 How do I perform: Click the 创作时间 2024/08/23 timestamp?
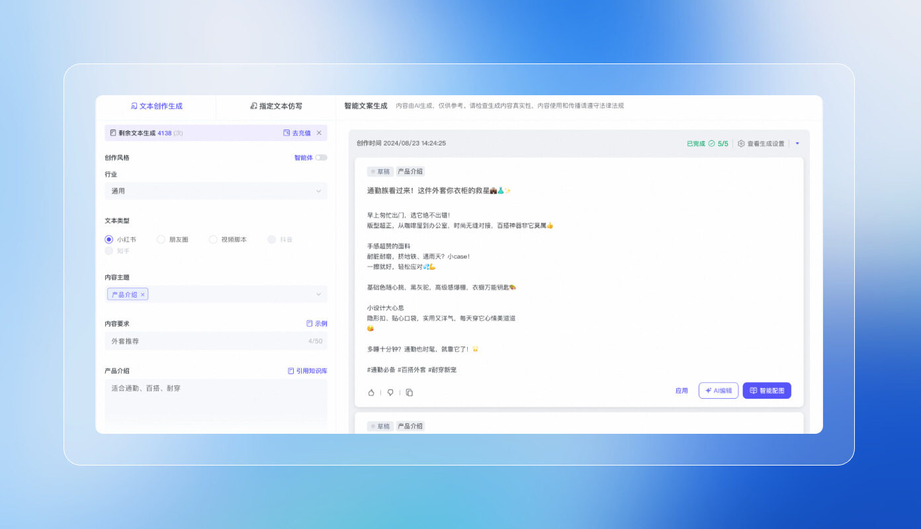[401, 143]
